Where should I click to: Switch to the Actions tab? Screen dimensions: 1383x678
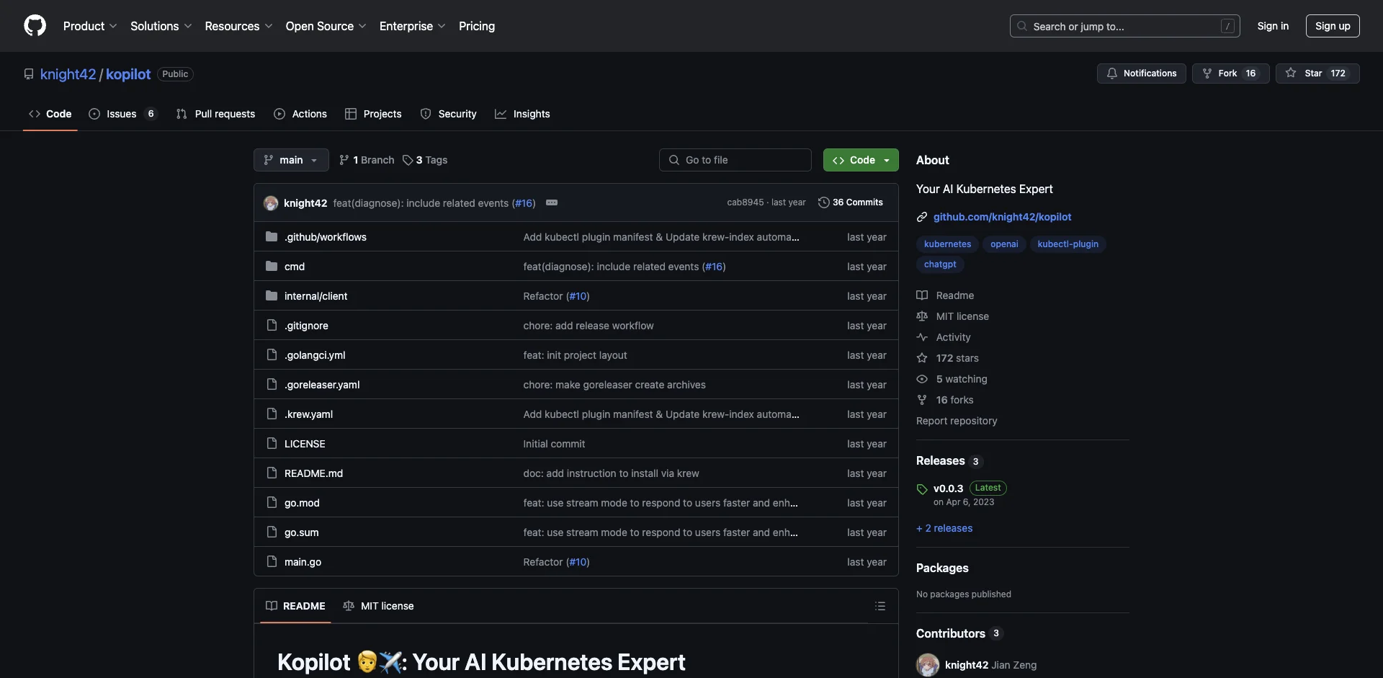click(300, 114)
